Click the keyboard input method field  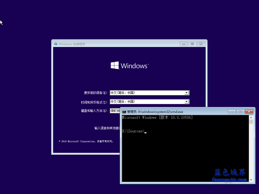tap(115, 111)
